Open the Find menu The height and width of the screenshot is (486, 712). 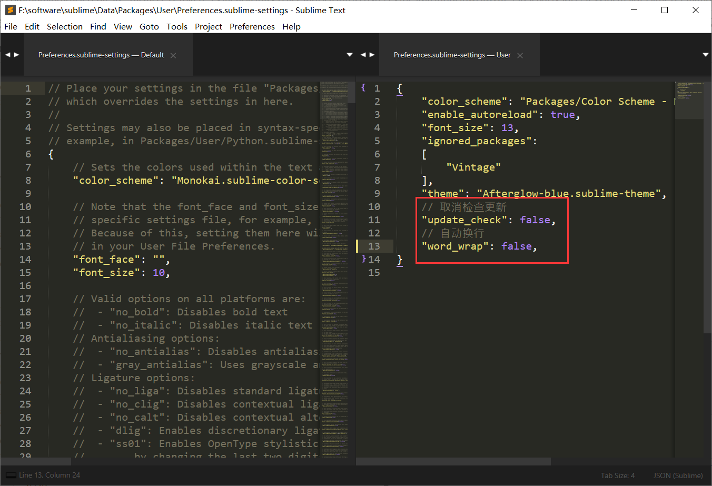click(98, 26)
